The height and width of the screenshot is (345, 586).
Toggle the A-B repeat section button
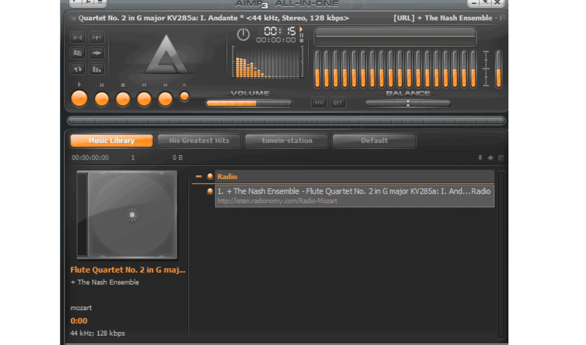[78, 38]
